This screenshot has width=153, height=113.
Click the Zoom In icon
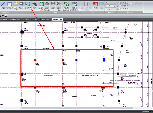[x=53, y=6]
